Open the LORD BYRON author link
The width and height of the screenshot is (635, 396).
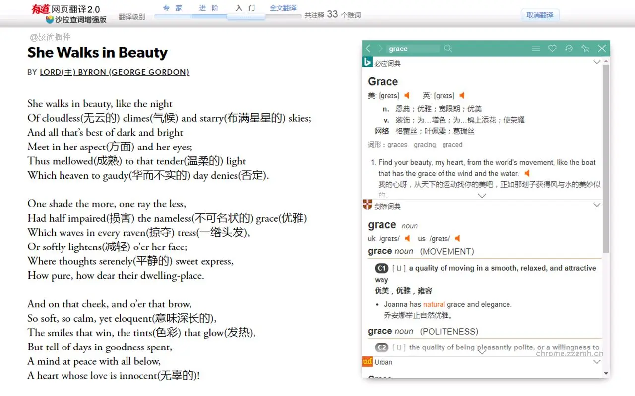[x=114, y=72]
